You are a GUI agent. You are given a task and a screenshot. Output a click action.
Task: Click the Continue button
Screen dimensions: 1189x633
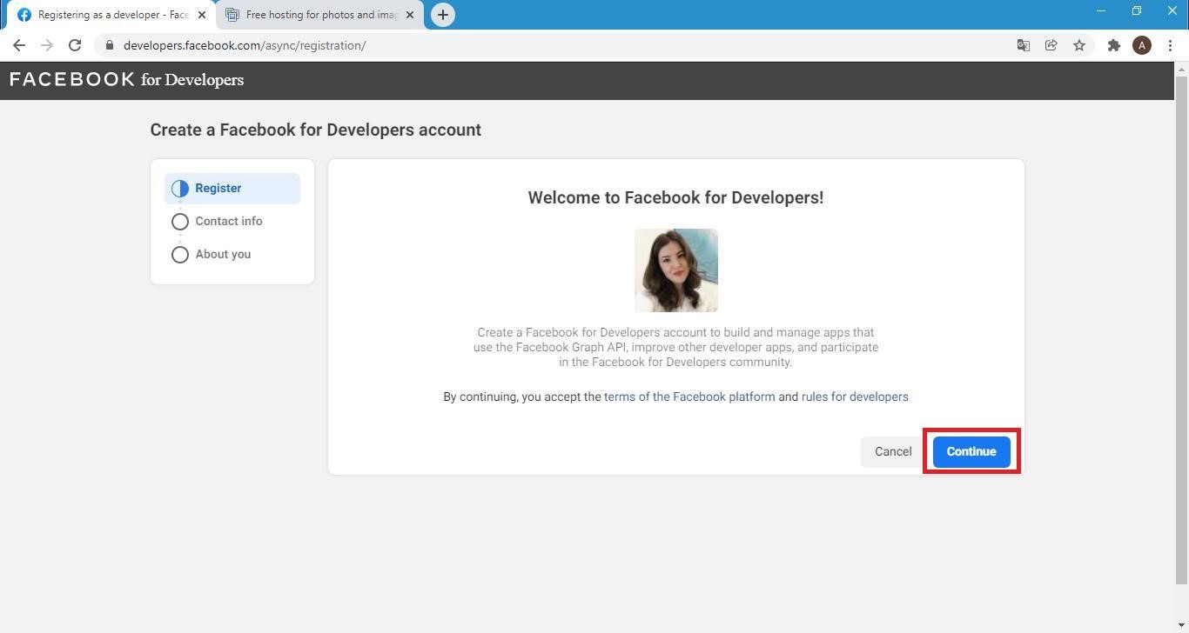point(971,451)
